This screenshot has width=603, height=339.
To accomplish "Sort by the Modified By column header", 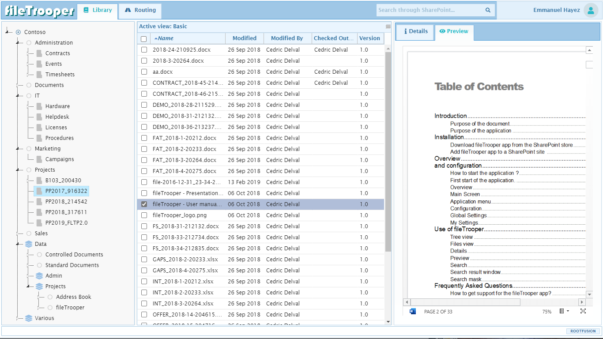I will pos(287,38).
